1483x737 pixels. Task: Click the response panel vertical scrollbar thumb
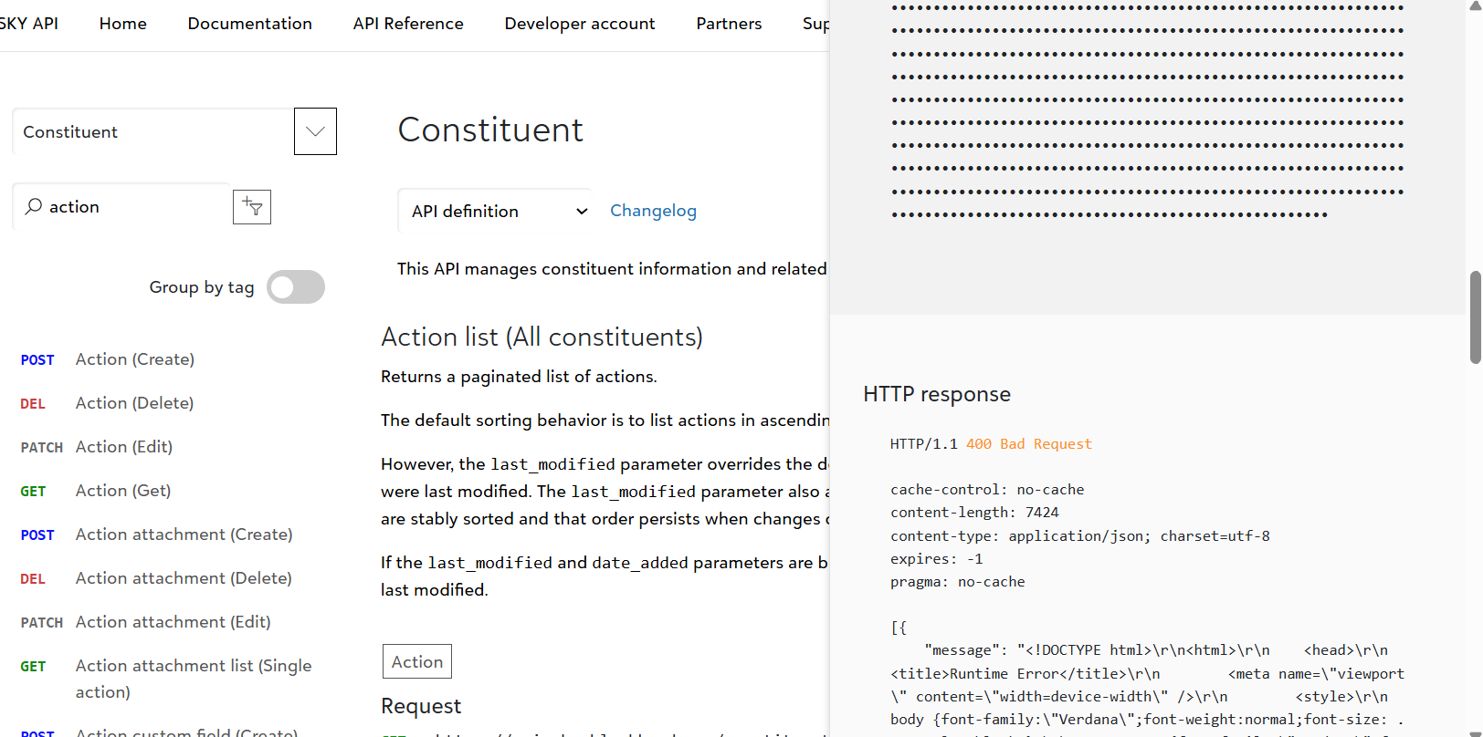click(1475, 317)
